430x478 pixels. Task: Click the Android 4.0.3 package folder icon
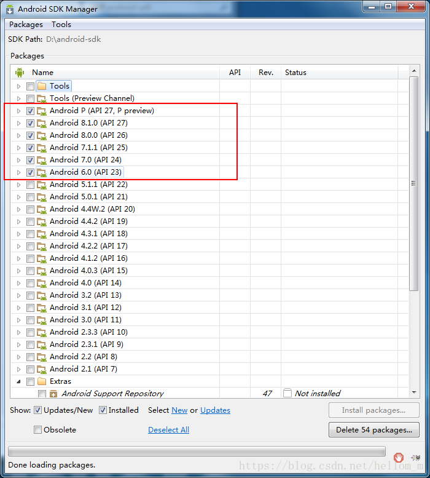42,271
